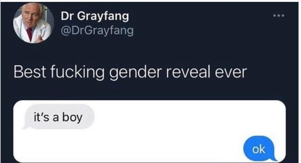The height and width of the screenshot is (163, 301).
Task: Tap the gray "it's a boy" message bubble
Action: pos(59,117)
